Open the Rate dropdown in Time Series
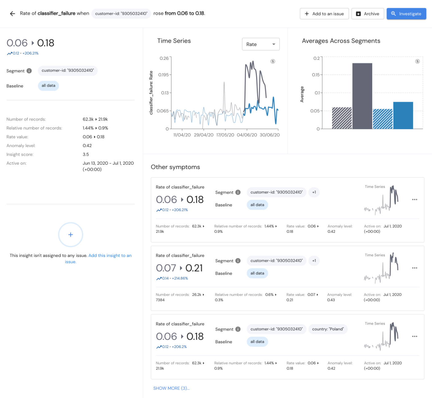The width and height of the screenshot is (432, 398). (260, 44)
